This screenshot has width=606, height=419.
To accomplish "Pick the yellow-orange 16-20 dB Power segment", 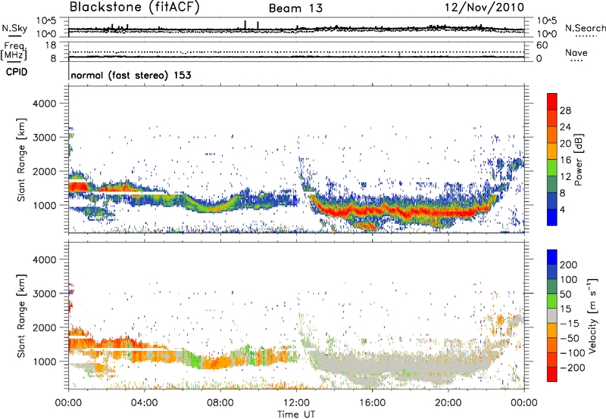I will tap(552, 151).
